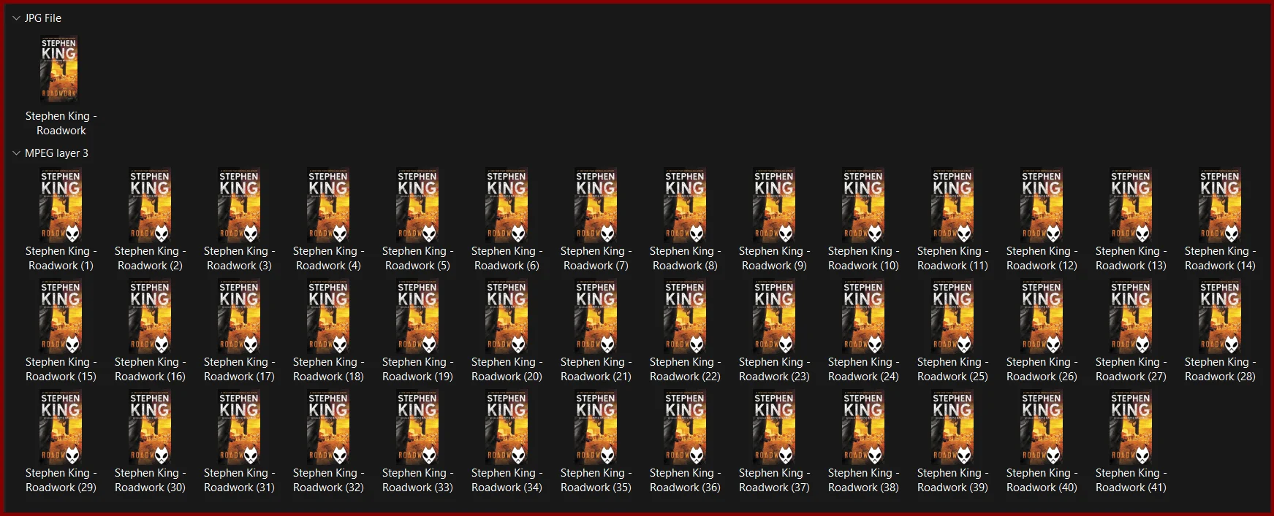
Task: Click the Roadwork (38) file name
Action: [863, 480]
